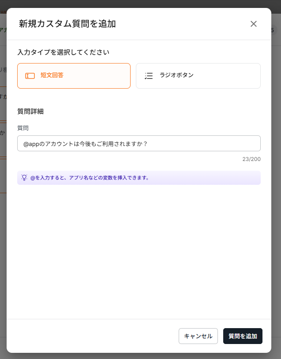281x359 pixels.
Task: Click the 23/200 character counter
Action: tap(251, 159)
